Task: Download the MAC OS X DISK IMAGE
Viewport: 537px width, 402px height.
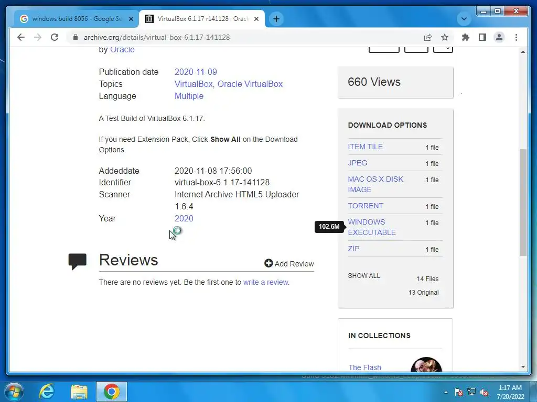Action: (375, 184)
